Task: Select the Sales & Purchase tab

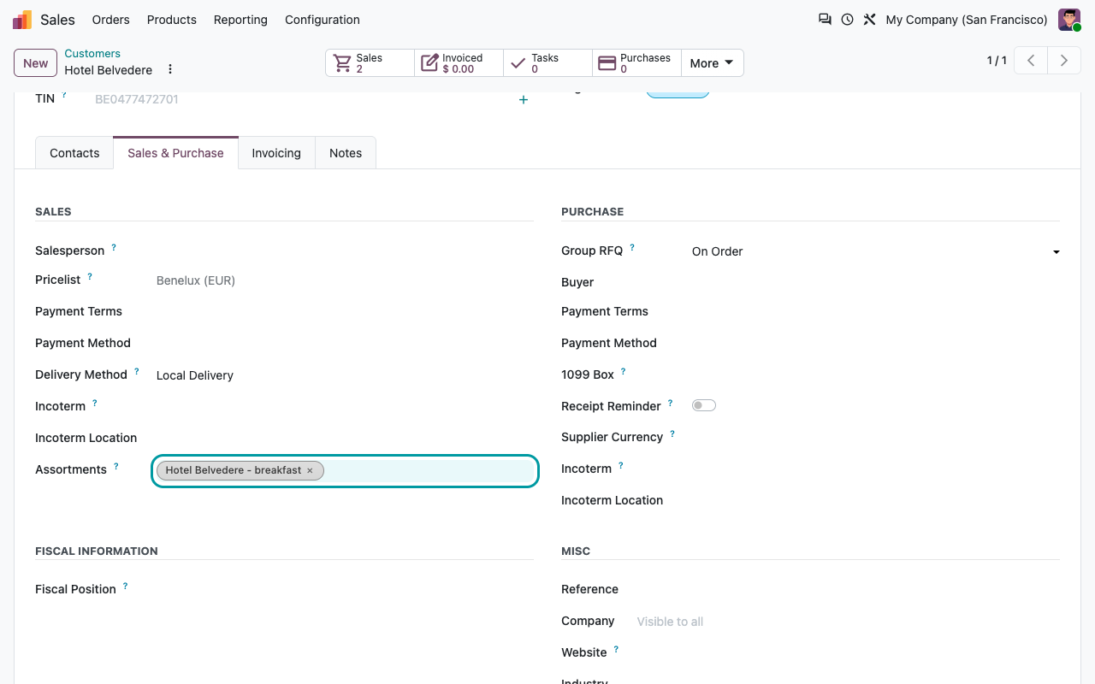Action: pos(175,153)
